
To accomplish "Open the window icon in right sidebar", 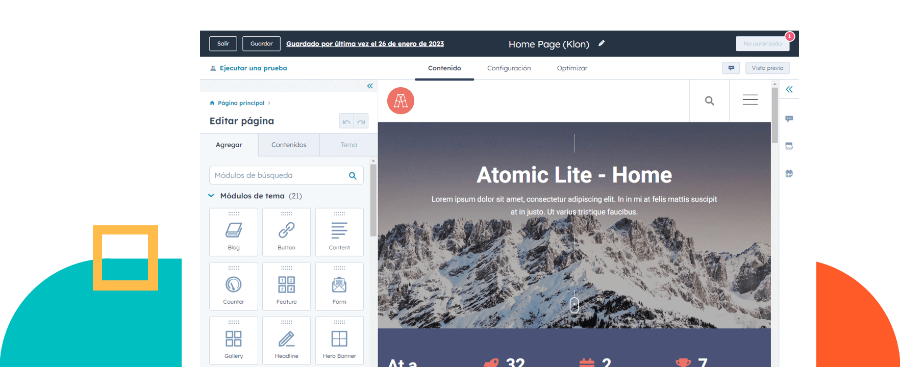I will point(789,146).
